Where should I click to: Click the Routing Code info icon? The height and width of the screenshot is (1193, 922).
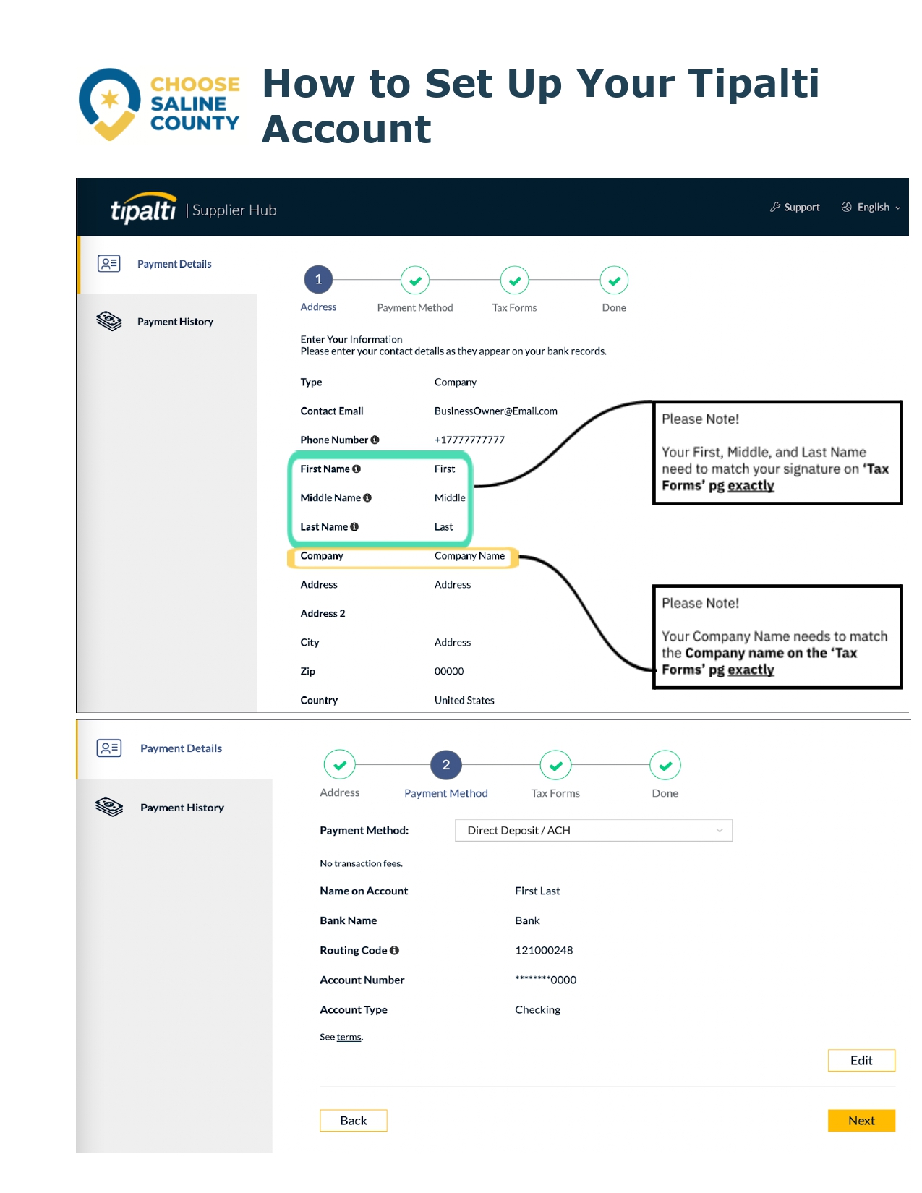click(394, 950)
